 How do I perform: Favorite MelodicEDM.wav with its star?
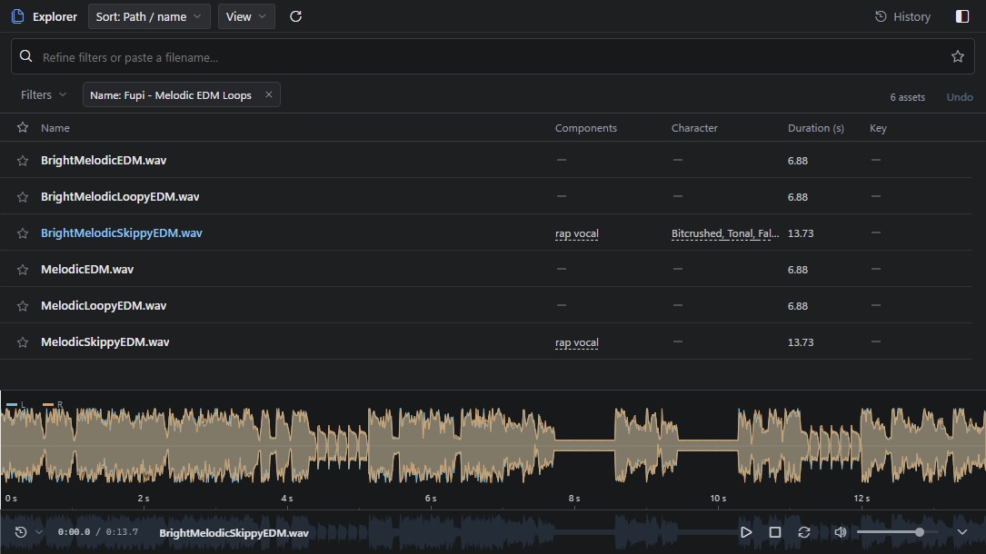(23, 270)
